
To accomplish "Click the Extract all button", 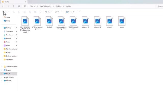I will click(x=70, y=12).
